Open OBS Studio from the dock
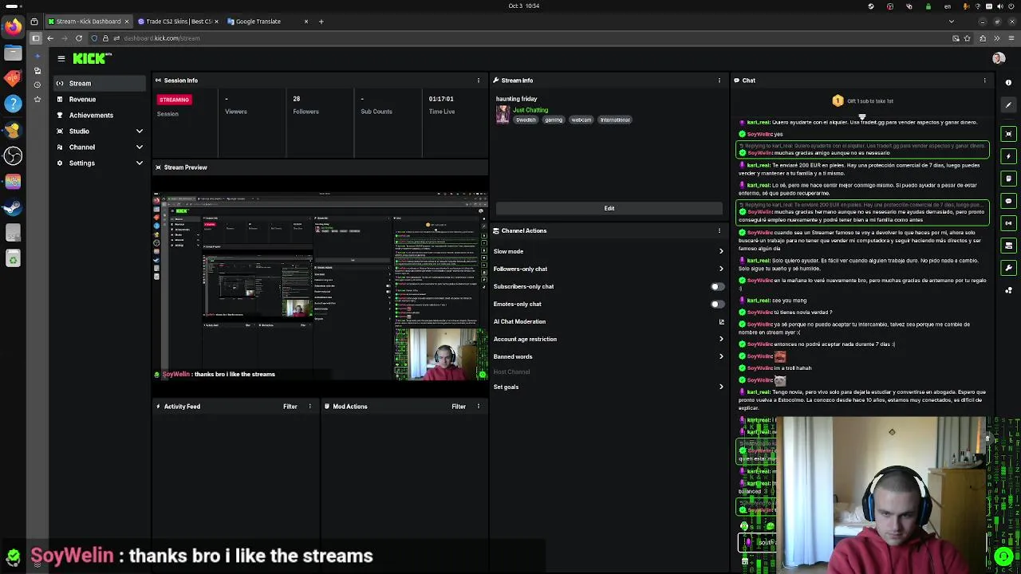1021x574 pixels. coord(12,155)
